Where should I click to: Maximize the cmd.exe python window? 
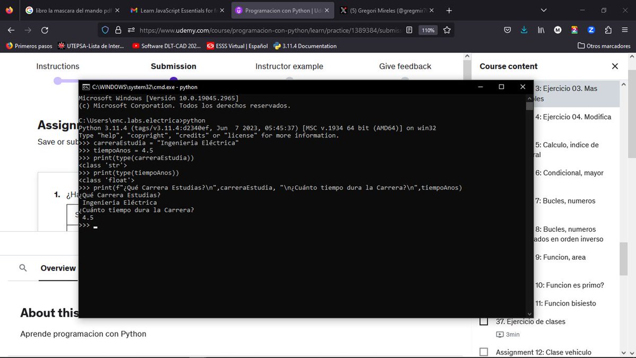[x=501, y=87]
